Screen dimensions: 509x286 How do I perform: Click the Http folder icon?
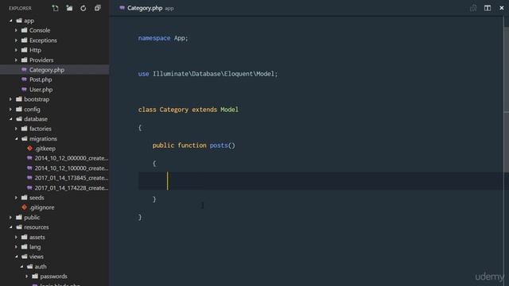pos(25,50)
